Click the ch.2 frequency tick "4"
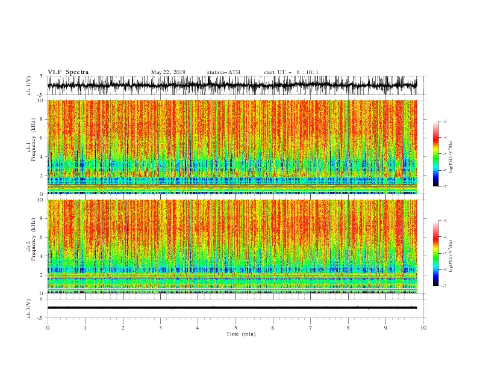 [x=42, y=256]
